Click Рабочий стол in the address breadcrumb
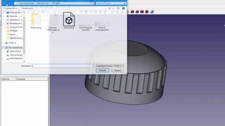This screenshot has height=126, width=225. tap(43, 3)
